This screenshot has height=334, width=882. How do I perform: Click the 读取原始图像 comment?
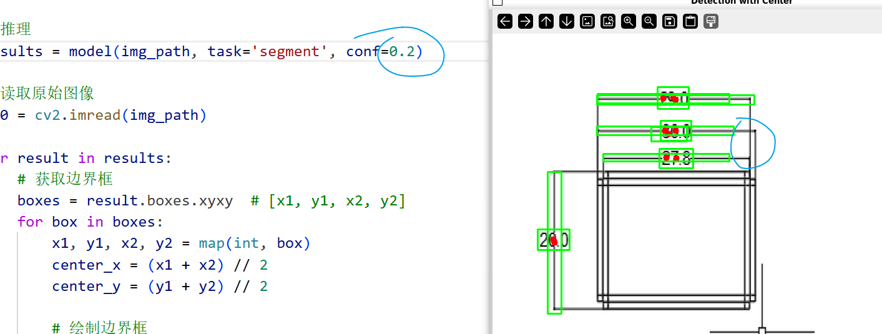[x=47, y=94]
